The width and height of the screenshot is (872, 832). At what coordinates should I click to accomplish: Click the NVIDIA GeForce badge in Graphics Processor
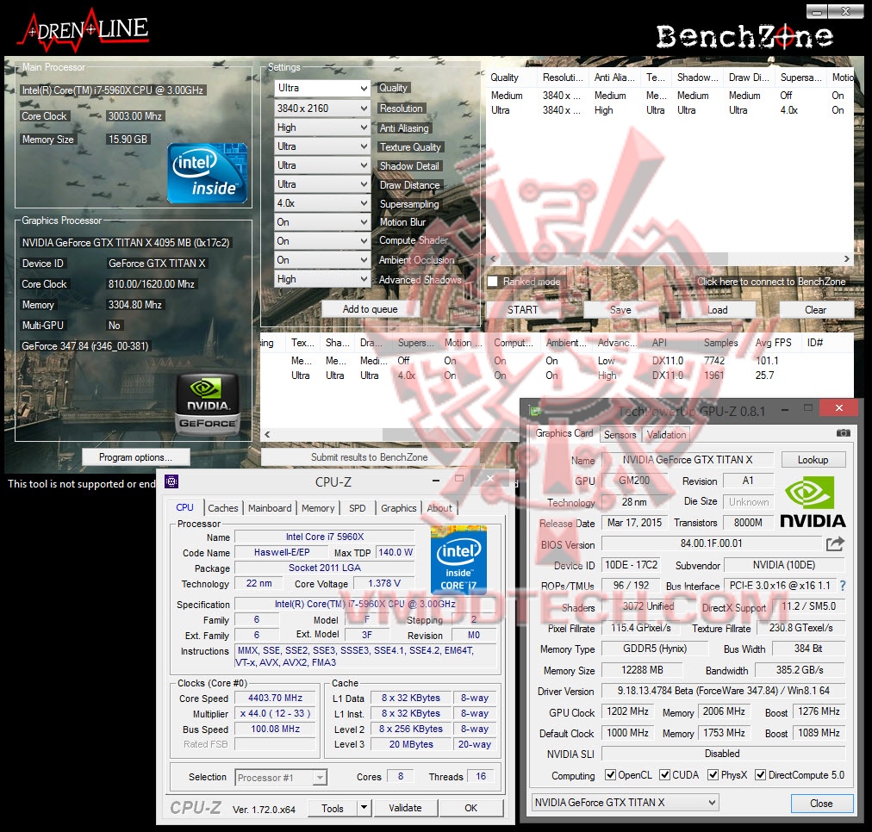(208, 404)
